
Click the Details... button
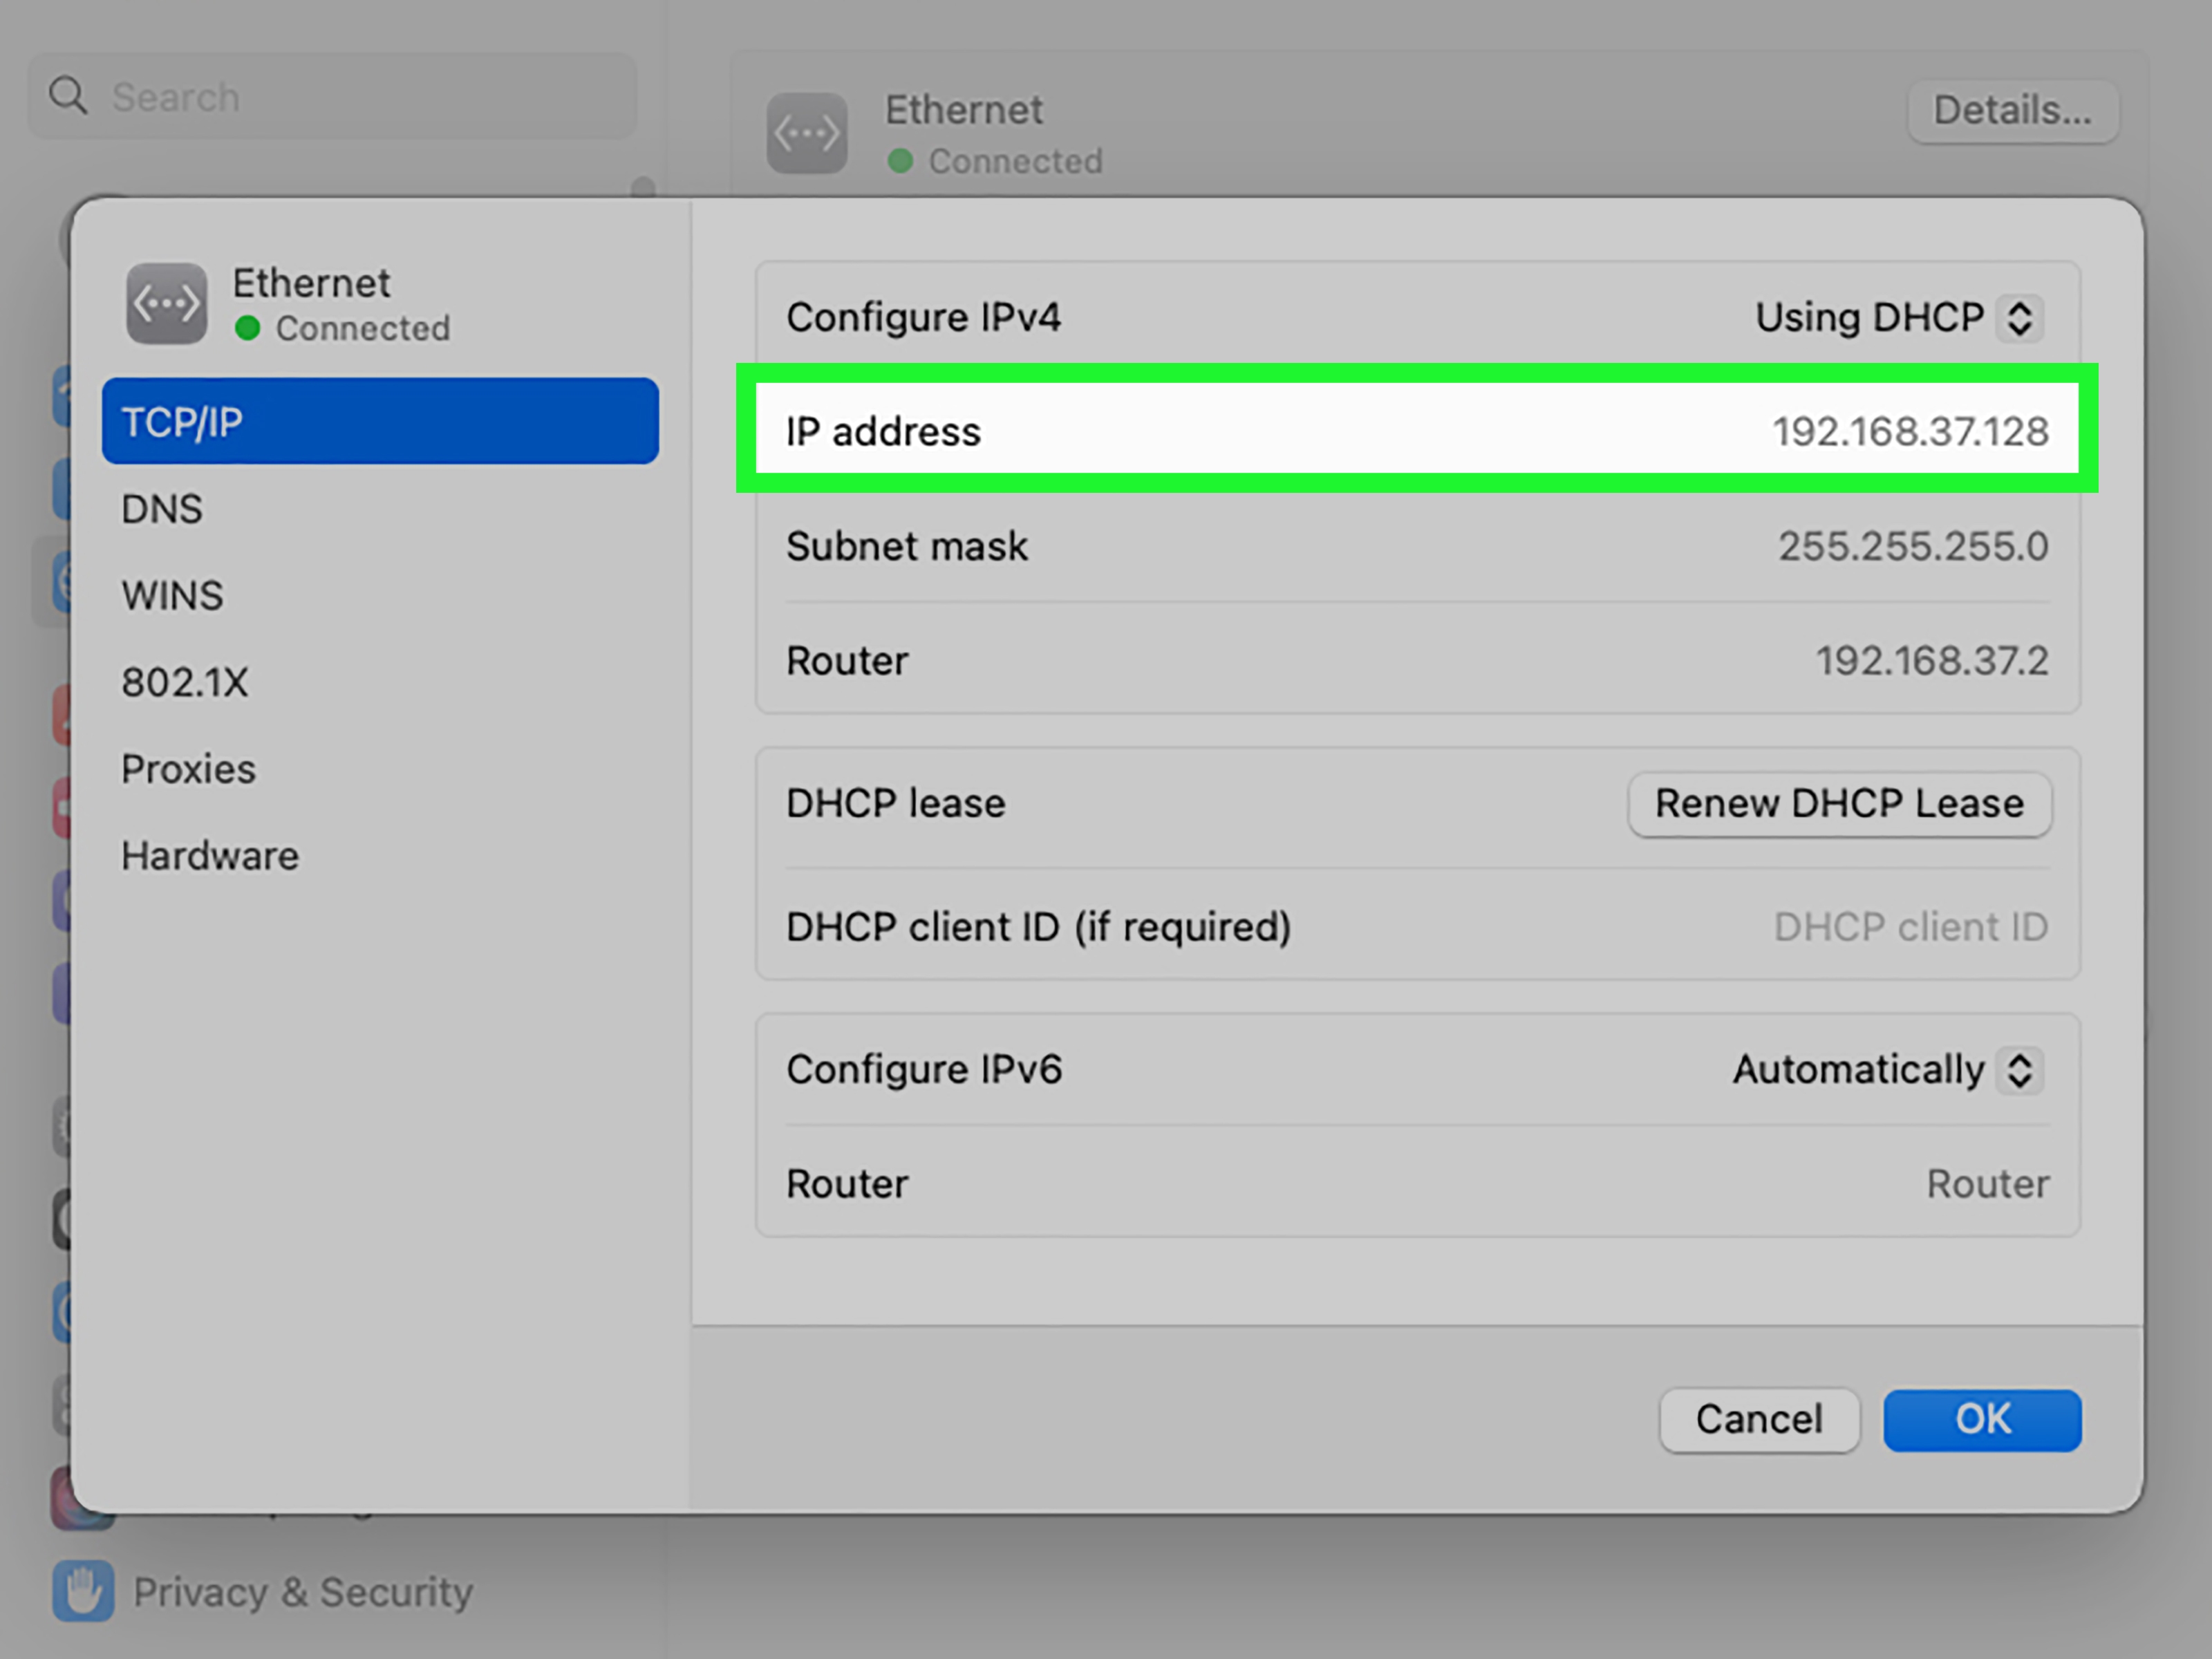coord(2011,111)
